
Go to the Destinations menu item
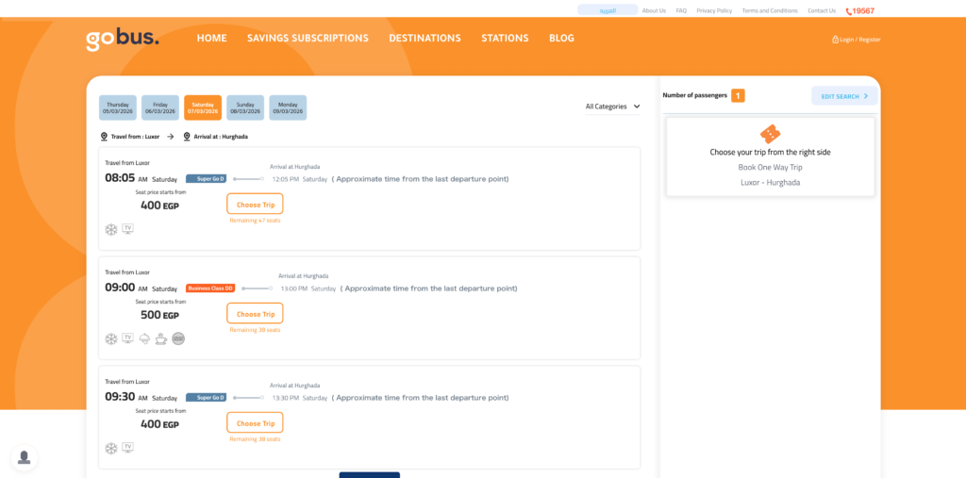[425, 39]
